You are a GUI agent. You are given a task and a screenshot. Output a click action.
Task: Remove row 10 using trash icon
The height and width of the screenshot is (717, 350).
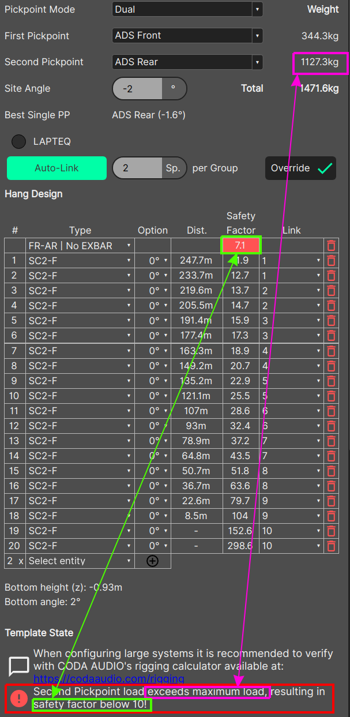click(x=331, y=396)
